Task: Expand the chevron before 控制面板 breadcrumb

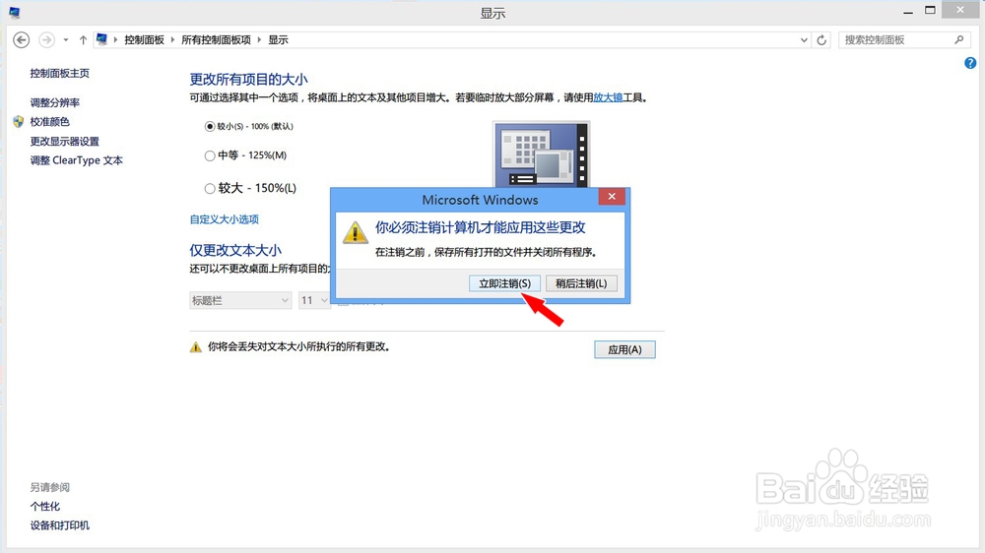Action: coord(115,39)
